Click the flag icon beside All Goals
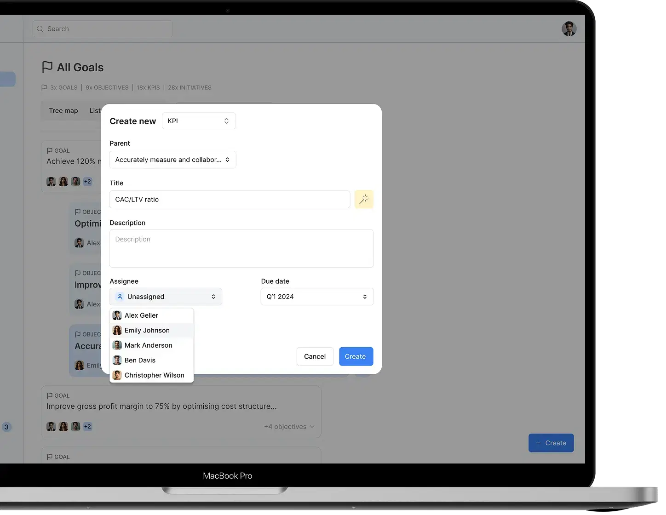Image resolution: width=666 pixels, height=515 pixels. coord(47,67)
